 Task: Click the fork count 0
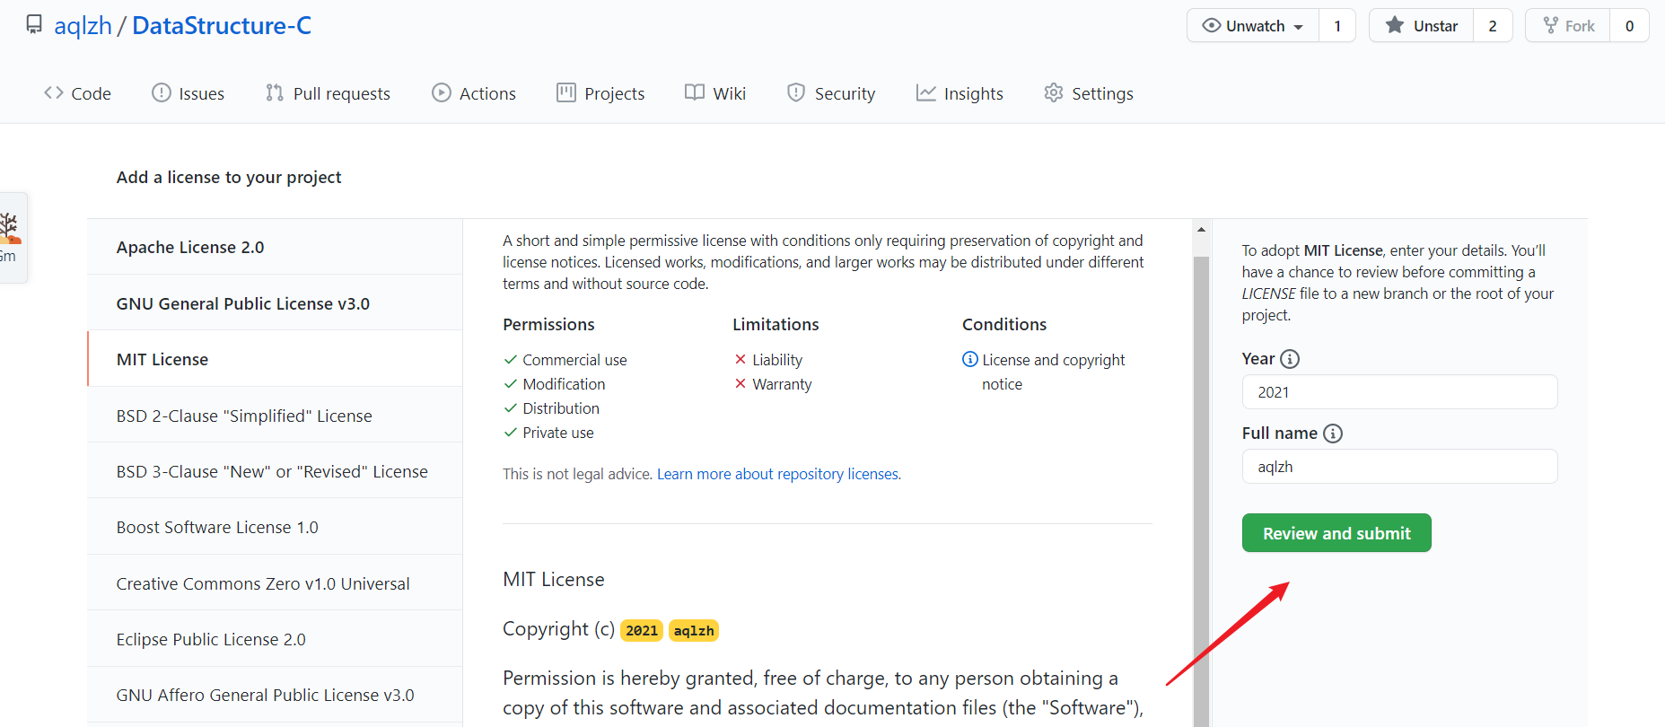point(1629,26)
